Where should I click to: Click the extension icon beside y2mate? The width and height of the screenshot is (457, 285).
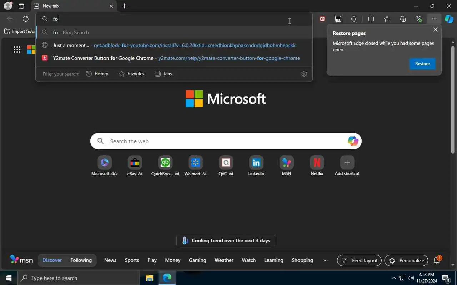(338, 19)
